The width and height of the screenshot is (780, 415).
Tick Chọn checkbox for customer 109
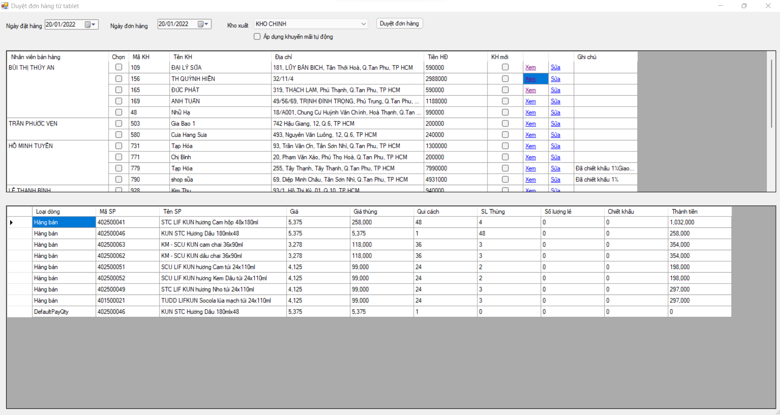coord(119,67)
